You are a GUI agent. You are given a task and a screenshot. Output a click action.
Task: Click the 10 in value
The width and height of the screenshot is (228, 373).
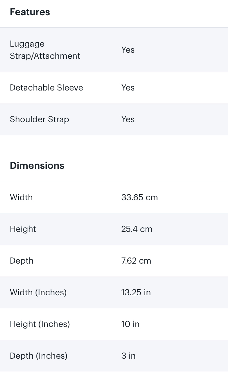pos(130,324)
